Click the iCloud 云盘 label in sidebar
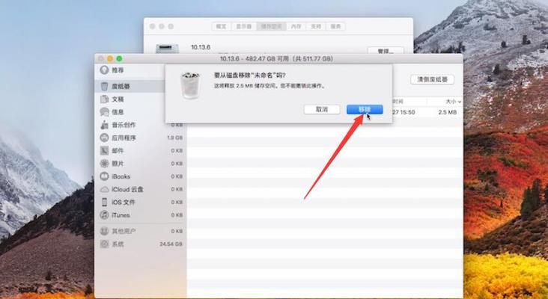Screen dimensions: 548x299 (x=127, y=189)
